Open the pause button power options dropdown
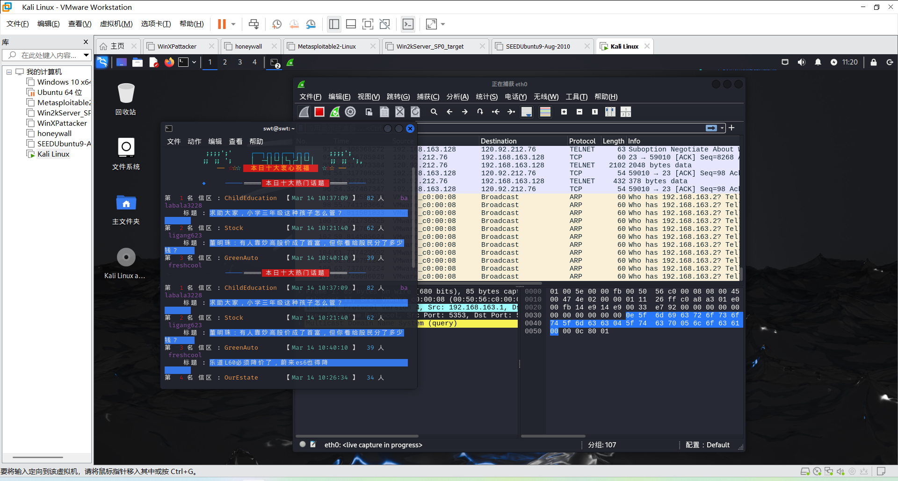The width and height of the screenshot is (898, 481). [x=233, y=24]
